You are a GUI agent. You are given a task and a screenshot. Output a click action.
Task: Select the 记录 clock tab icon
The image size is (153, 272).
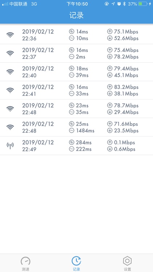pyautogui.click(x=76, y=261)
